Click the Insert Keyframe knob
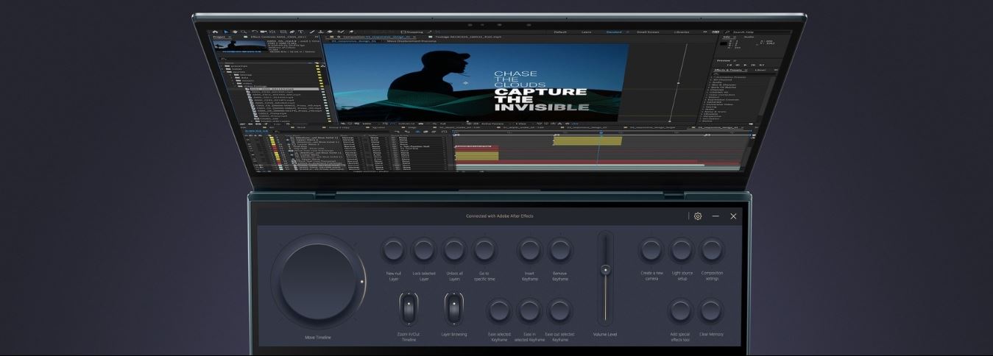The image size is (993, 356). 529,251
